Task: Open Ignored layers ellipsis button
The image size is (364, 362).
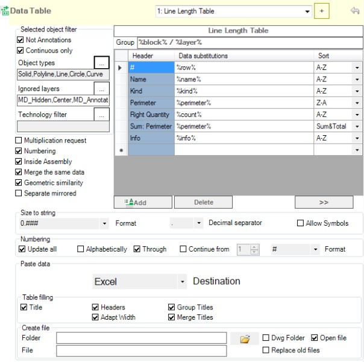Action: pyautogui.click(x=102, y=89)
